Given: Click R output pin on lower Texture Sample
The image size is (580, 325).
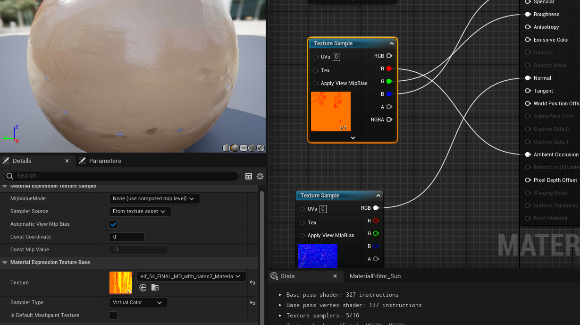Looking at the screenshot, I should [x=376, y=221].
